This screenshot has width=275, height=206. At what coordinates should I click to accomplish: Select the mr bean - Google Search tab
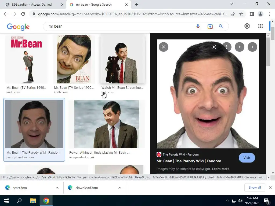(98, 5)
